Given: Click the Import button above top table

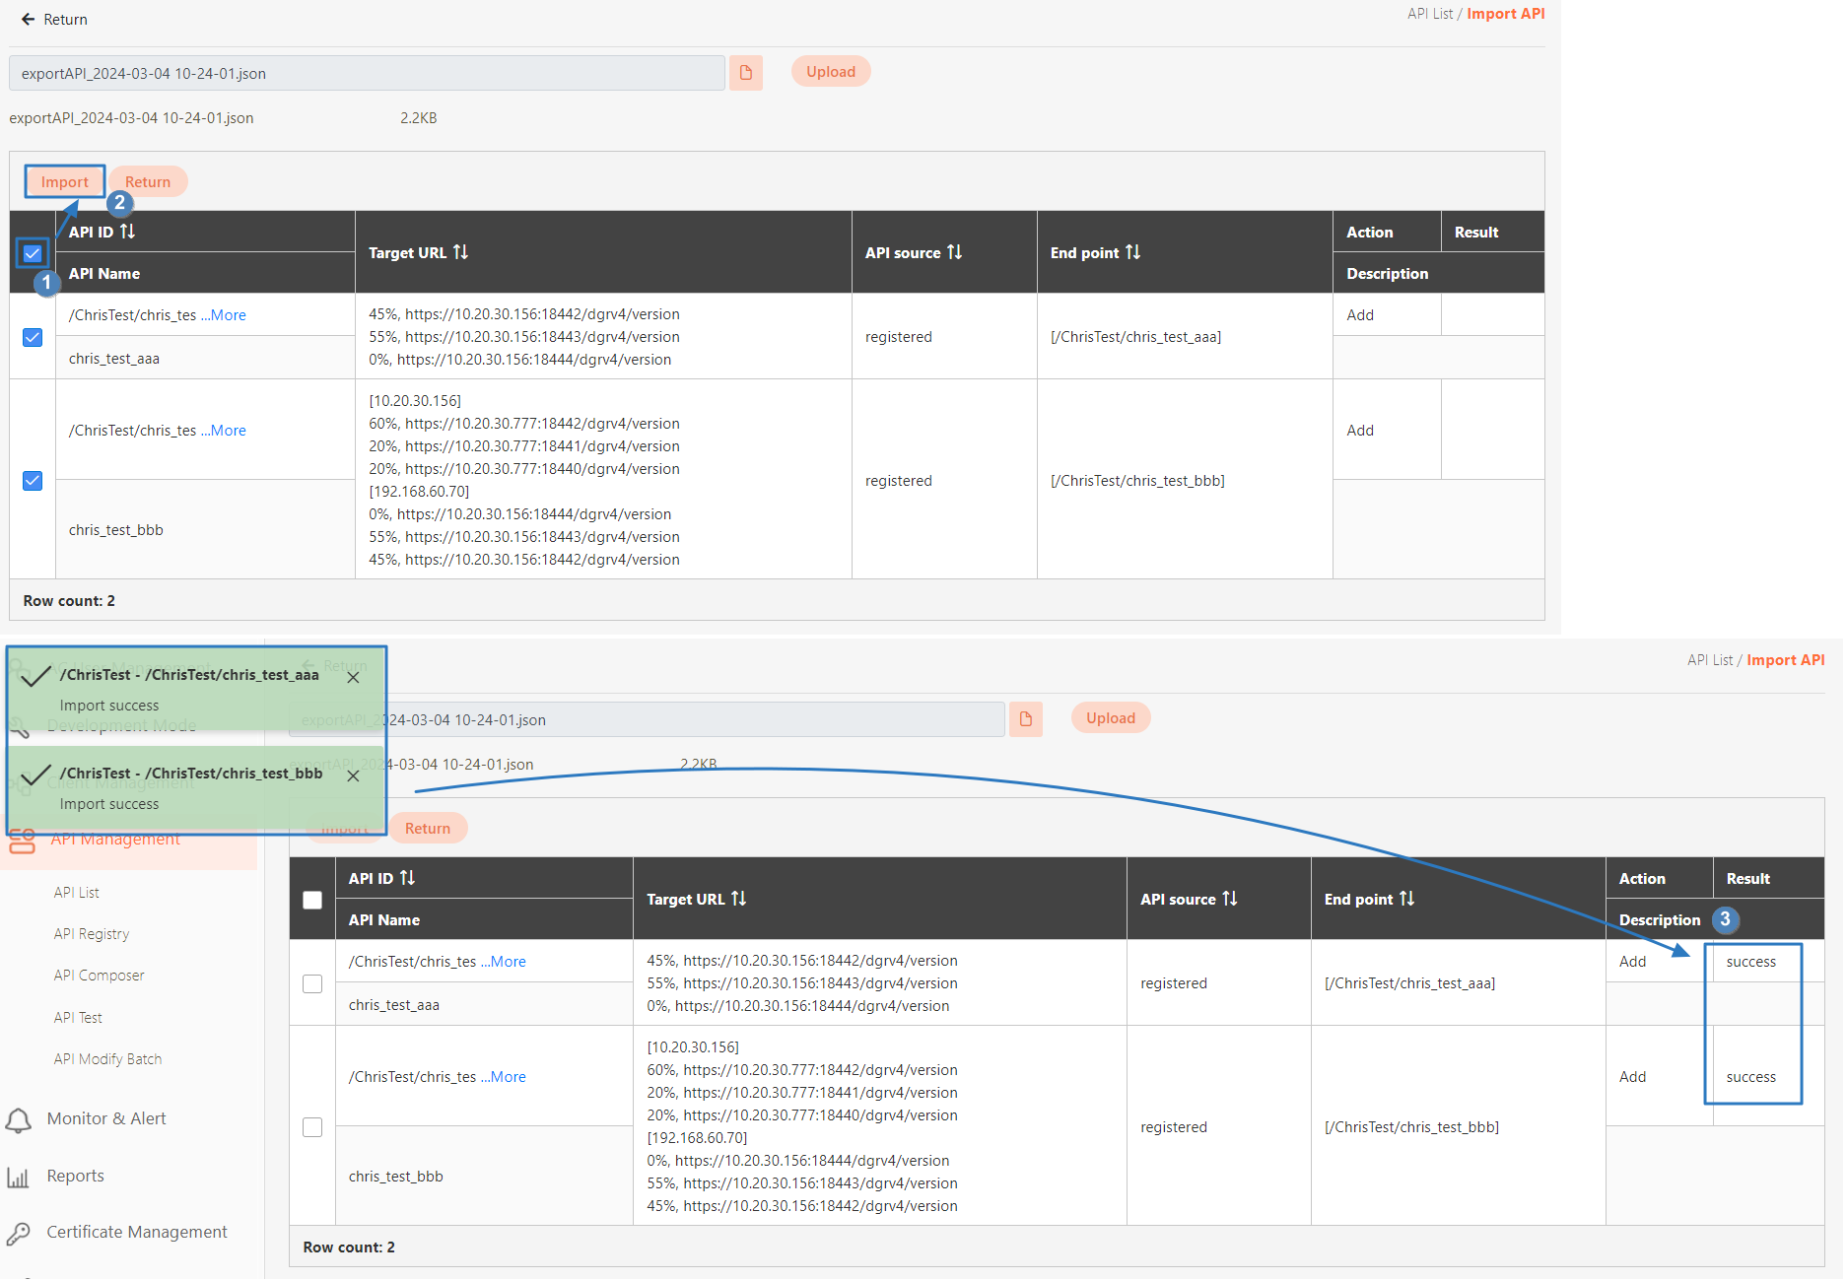Looking at the screenshot, I should (65, 182).
